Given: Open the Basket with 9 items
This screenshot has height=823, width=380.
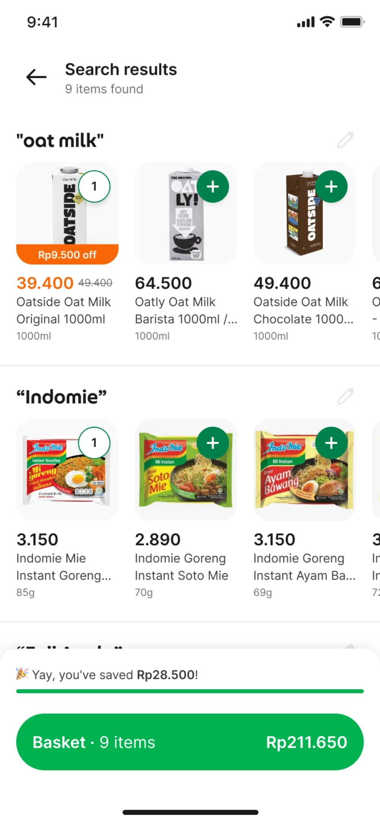Looking at the screenshot, I should point(190,742).
